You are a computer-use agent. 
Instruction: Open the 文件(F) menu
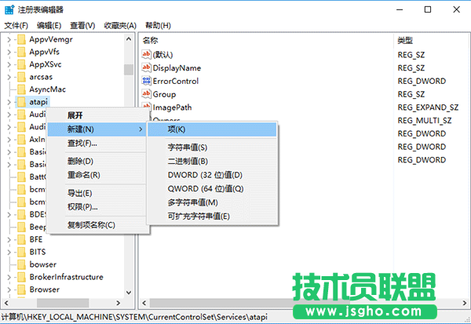click(x=16, y=25)
